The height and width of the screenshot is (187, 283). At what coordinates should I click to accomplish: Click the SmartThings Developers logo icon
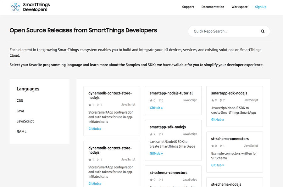[15, 7]
